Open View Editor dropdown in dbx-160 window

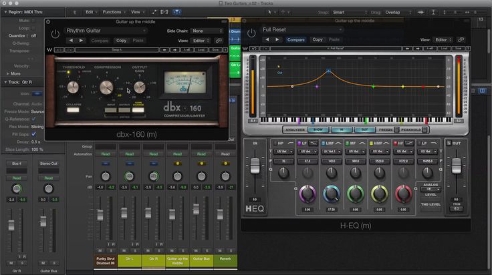pyautogui.click(x=201, y=41)
